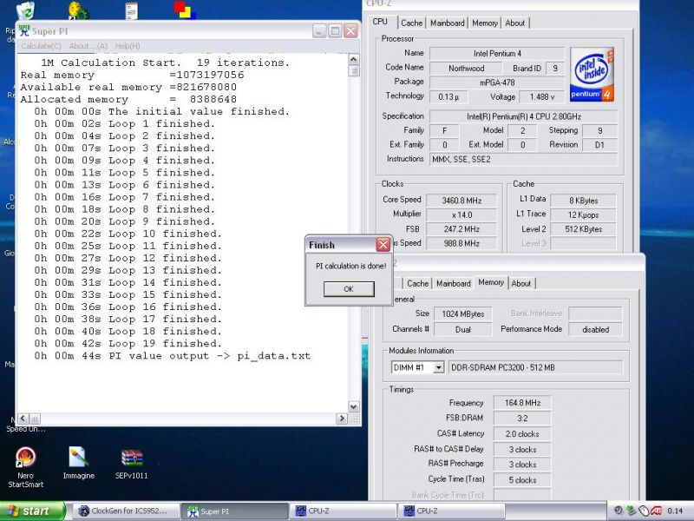694x521 pixels.
Task: Switch to Super PI taskbar item
Action: coord(234,511)
